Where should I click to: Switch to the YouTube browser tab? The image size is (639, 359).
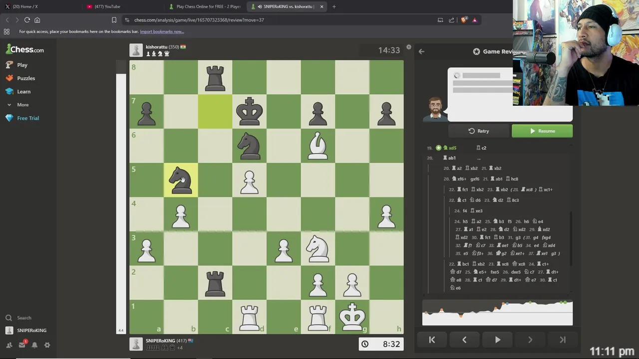click(x=123, y=6)
